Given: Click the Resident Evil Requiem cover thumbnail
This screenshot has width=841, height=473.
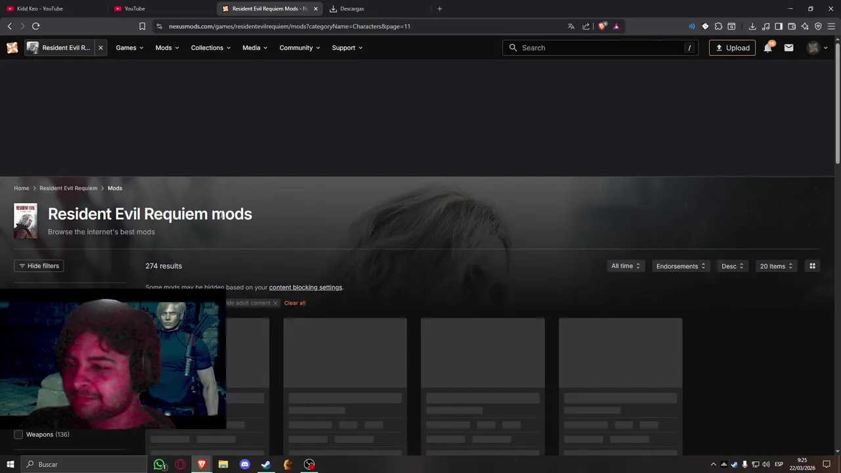Looking at the screenshot, I should pos(26,221).
